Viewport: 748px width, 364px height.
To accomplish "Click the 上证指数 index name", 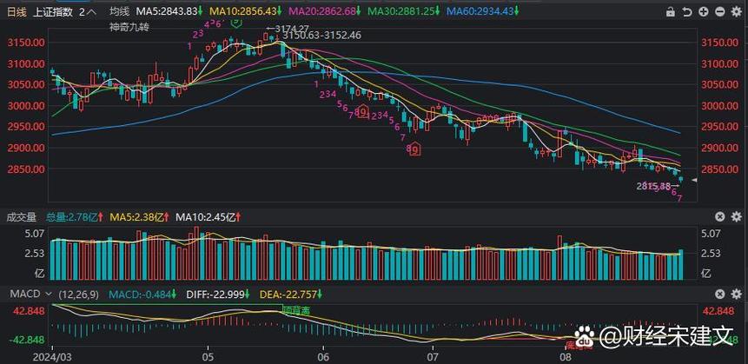I will coord(52,12).
